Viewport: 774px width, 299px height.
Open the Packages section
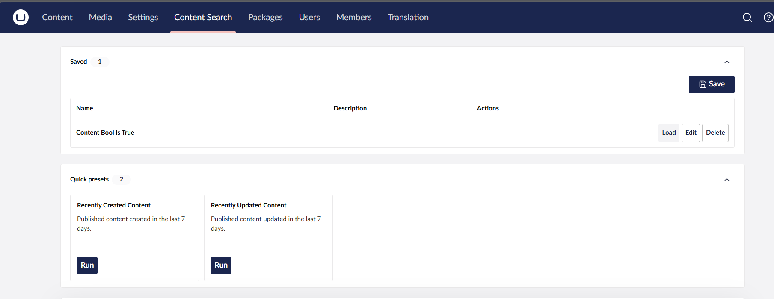pos(265,17)
